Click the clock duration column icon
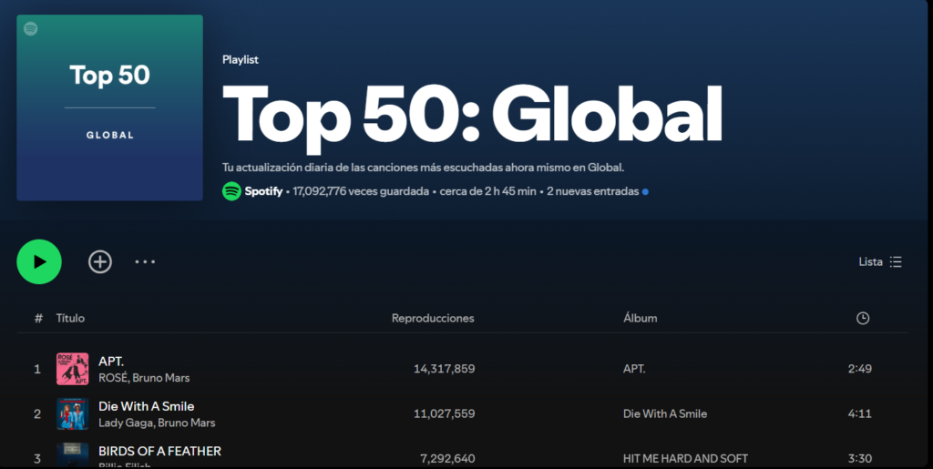This screenshot has height=469, width=933. [x=862, y=318]
